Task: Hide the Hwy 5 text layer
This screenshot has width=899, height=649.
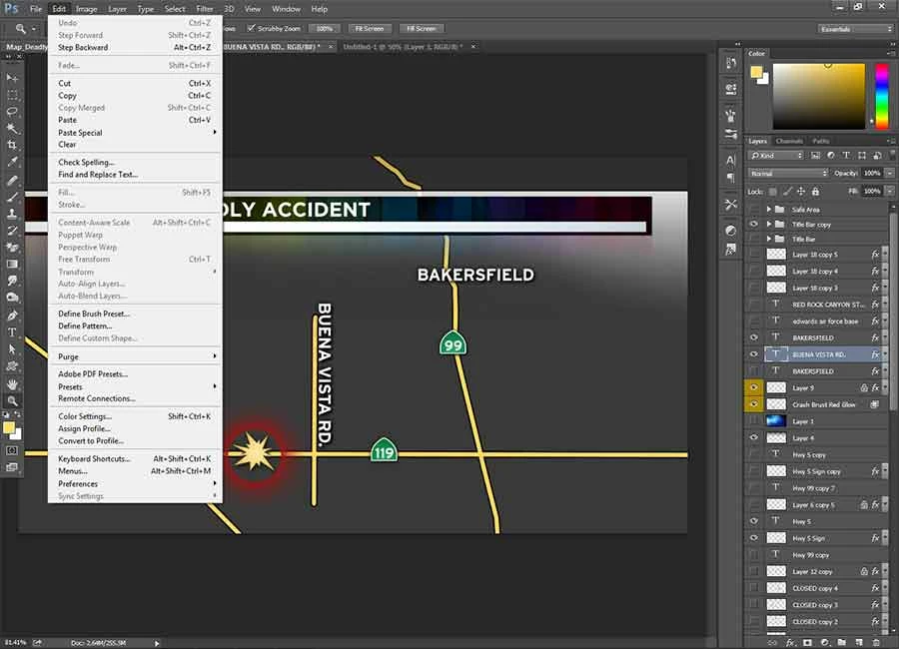Action: pos(754,521)
